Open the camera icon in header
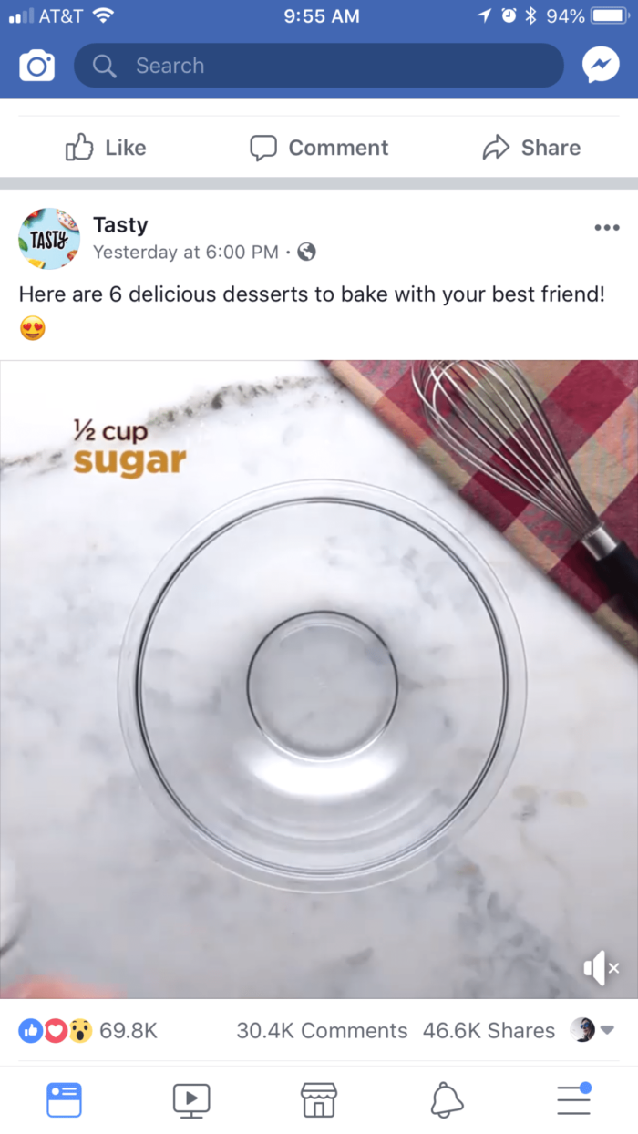 click(37, 66)
